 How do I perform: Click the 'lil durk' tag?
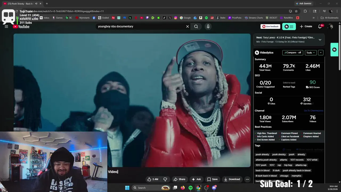[x=276, y=170]
